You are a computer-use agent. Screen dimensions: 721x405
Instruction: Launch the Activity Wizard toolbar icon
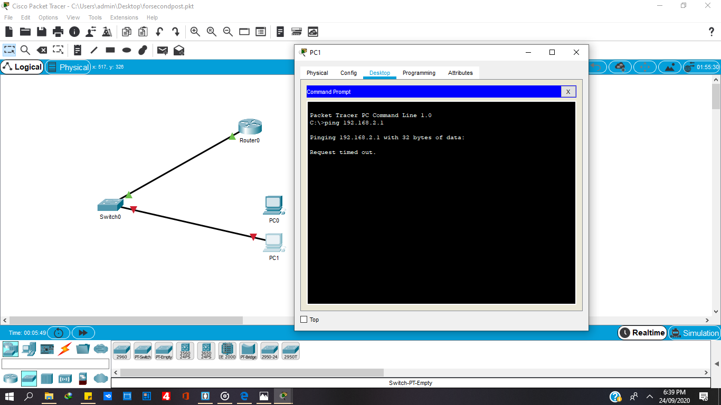(x=107, y=32)
